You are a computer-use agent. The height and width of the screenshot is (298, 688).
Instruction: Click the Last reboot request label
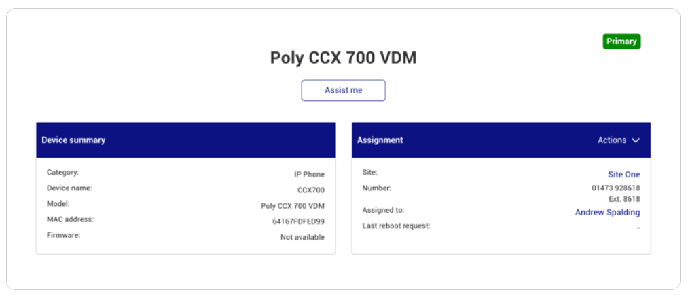coord(396,226)
